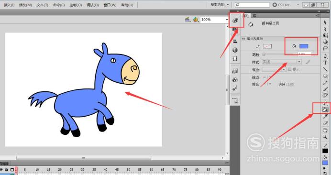Toggle timeline lock all layers icon
This screenshot has width=331, height=175.
[7, 170]
